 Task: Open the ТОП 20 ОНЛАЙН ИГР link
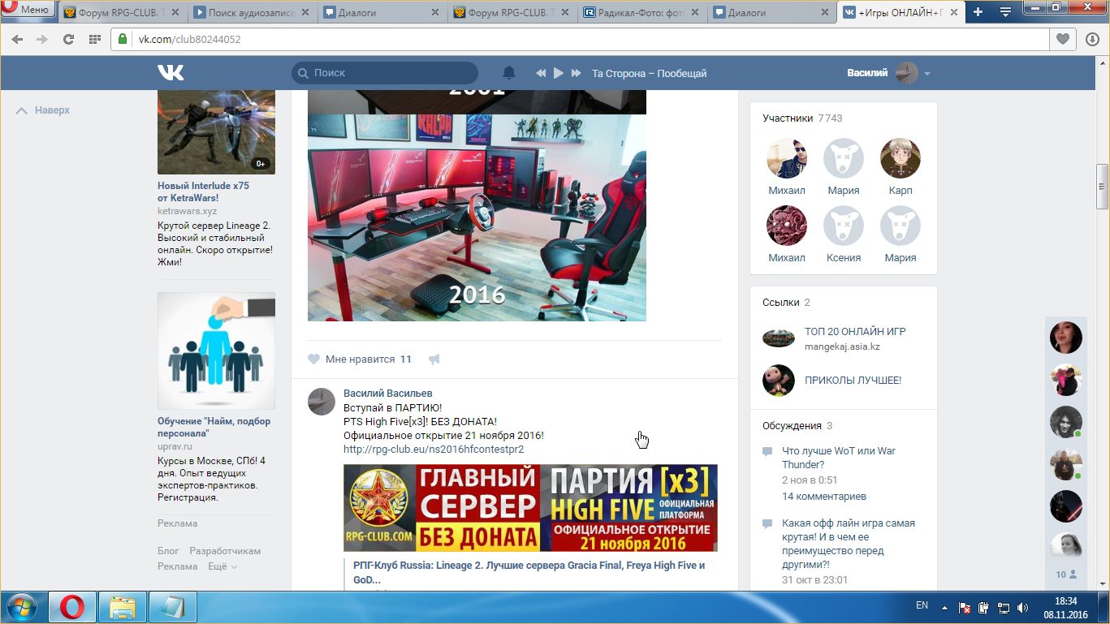coord(854,331)
